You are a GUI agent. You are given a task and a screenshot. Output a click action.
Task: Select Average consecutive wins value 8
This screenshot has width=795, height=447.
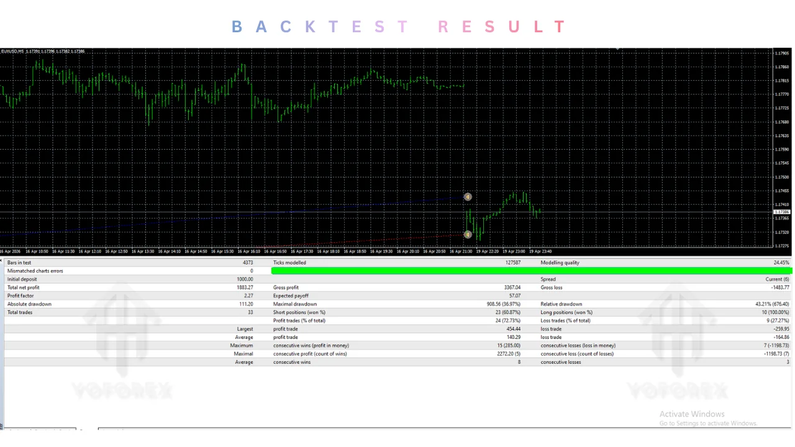pos(519,362)
